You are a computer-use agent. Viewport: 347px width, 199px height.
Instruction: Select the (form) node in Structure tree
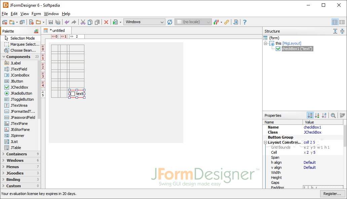pos(274,38)
